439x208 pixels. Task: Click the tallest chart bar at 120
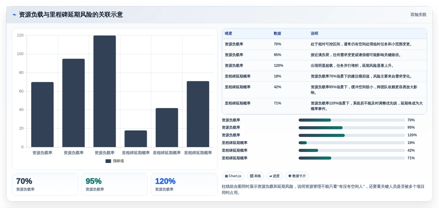(105, 91)
